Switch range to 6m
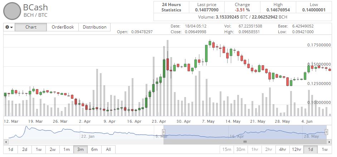Screen dimensions: 337x157 [94, 150]
